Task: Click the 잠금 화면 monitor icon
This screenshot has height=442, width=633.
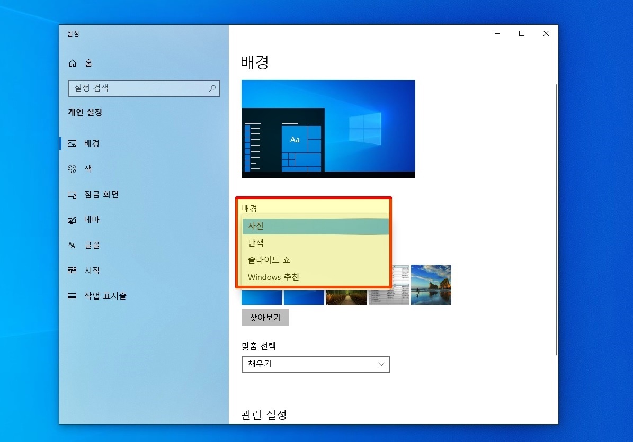Action: coord(72,195)
